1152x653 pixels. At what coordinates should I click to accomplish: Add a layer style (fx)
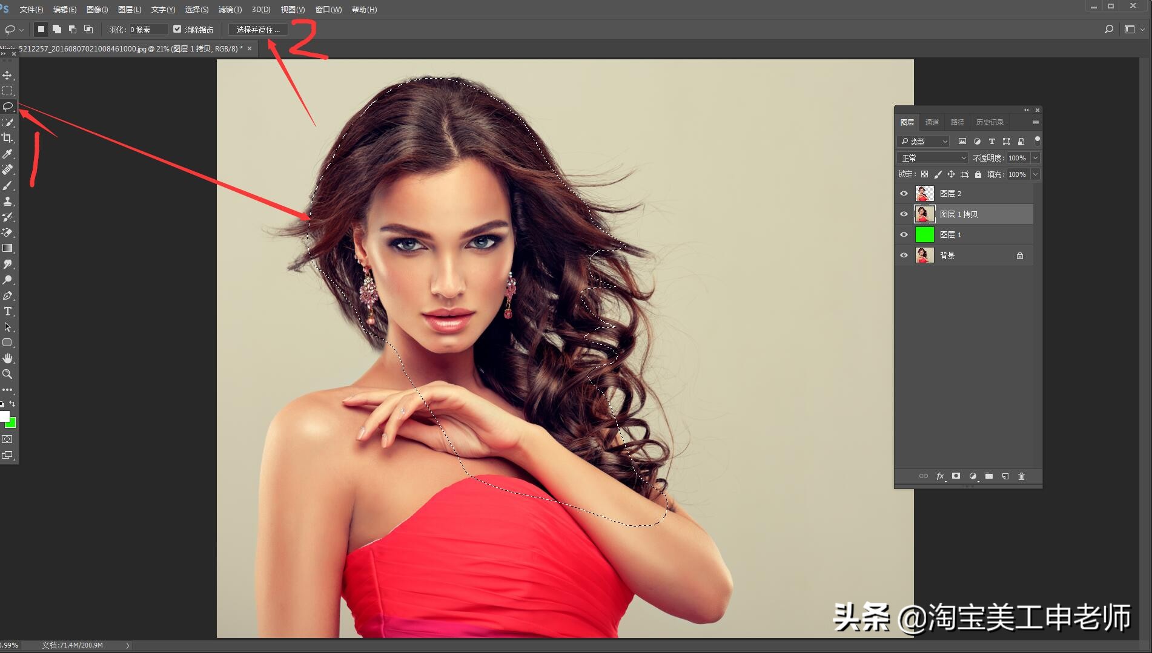click(940, 476)
